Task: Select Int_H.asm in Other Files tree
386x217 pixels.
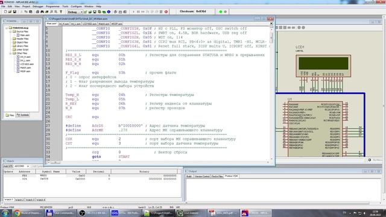Action: (x=25, y=57)
